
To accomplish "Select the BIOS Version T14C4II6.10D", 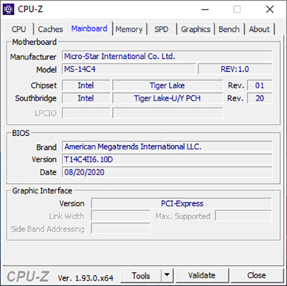I will tap(167, 159).
